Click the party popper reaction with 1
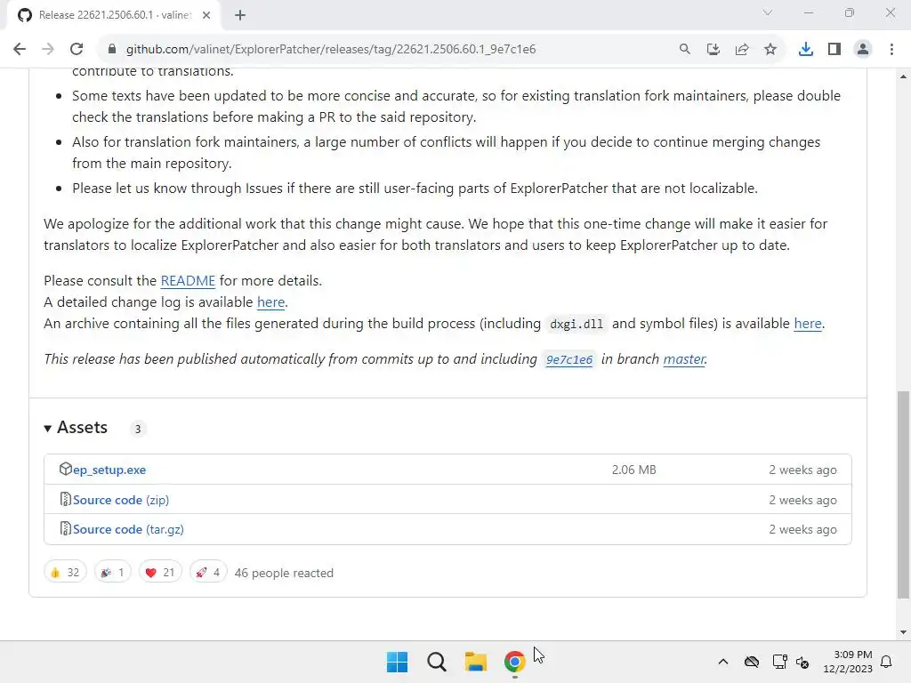 [x=112, y=573]
